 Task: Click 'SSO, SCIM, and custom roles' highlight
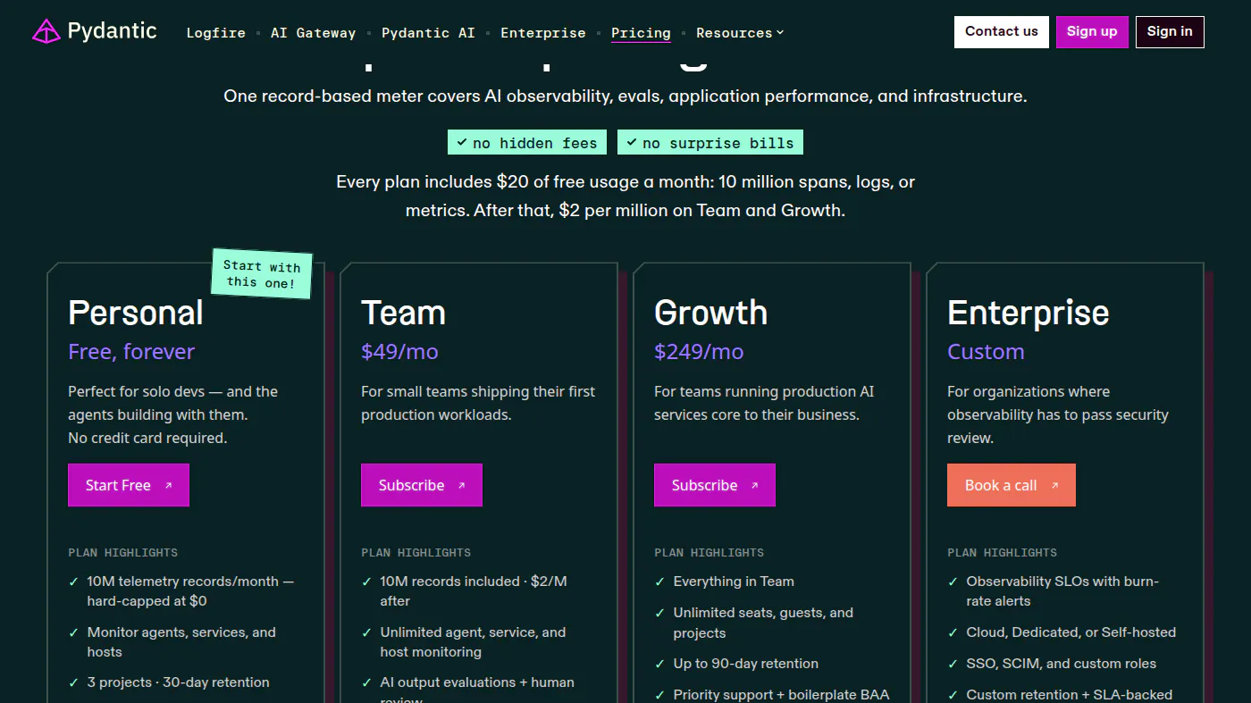point(1061,664)
